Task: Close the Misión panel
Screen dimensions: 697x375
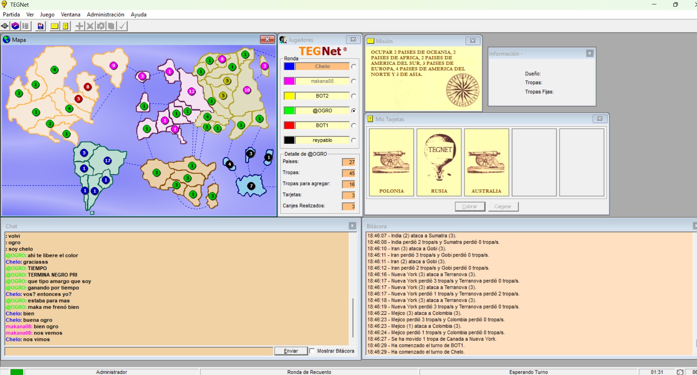Action: tap(473, 41)
